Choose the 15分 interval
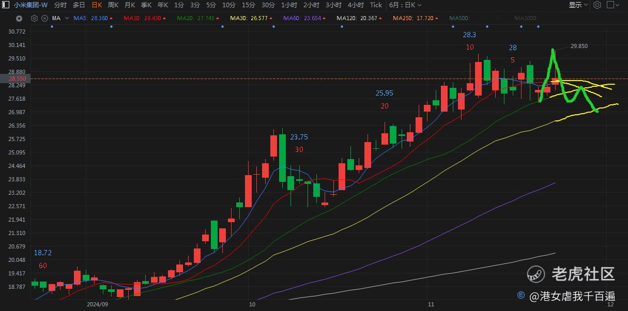The height and width of the screenshot is (311, 628). tap(248, 5)
